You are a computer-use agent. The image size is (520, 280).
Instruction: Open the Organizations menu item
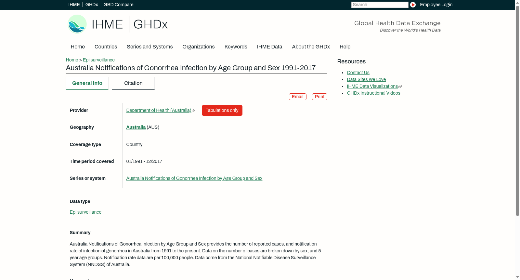click(199, 47)
